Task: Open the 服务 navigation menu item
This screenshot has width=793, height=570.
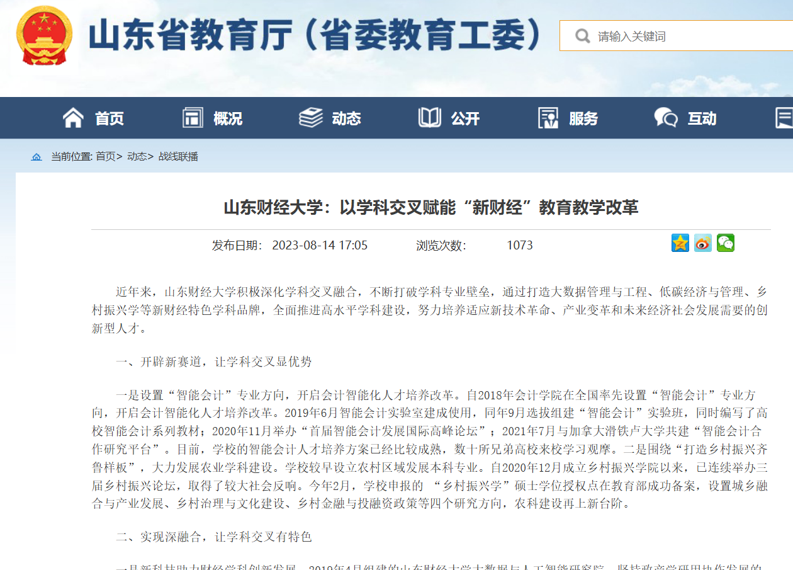Action: tap(583, 118)
